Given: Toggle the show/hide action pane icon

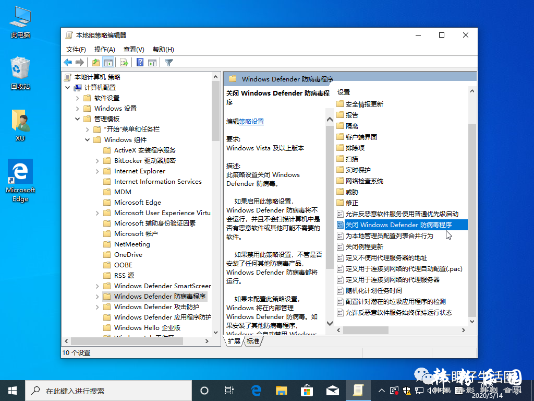Looking at the screenshot, I should [152, 63].
